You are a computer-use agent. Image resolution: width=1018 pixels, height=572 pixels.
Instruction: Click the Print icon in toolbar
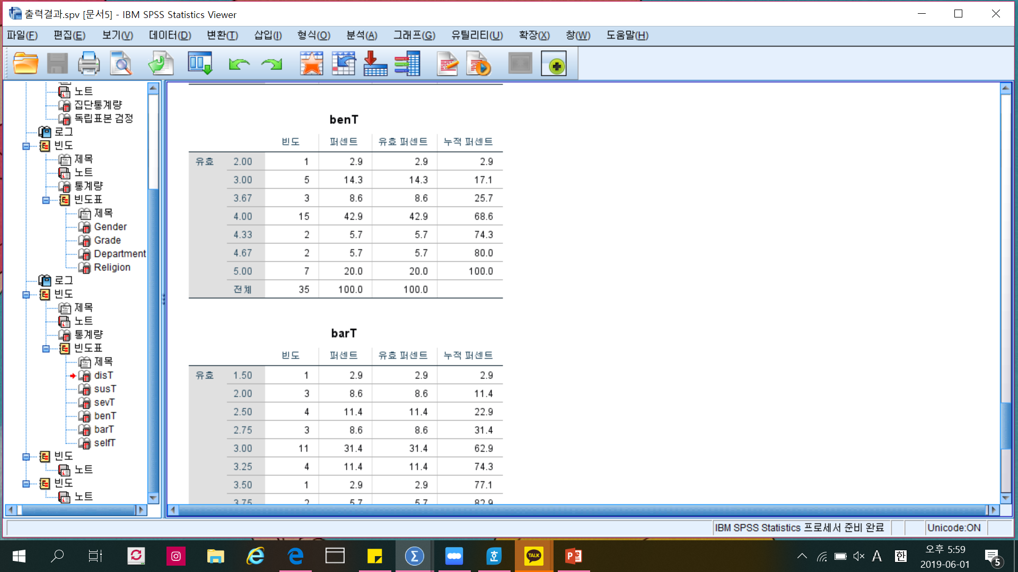point(89,64)
